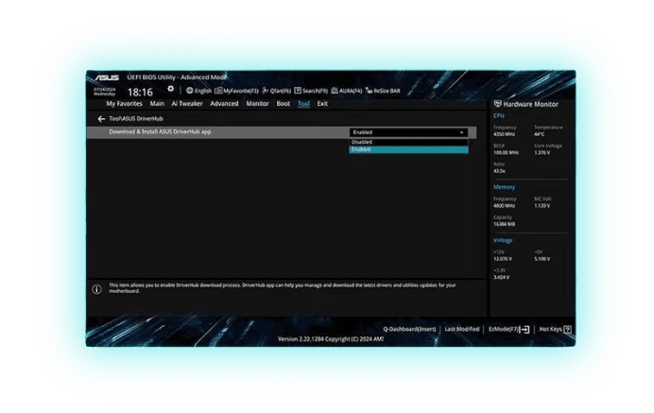Viewport: 654px width, 413px height.
Task: Switch to the Advanced tab
Action: click(x=224, y=103)
